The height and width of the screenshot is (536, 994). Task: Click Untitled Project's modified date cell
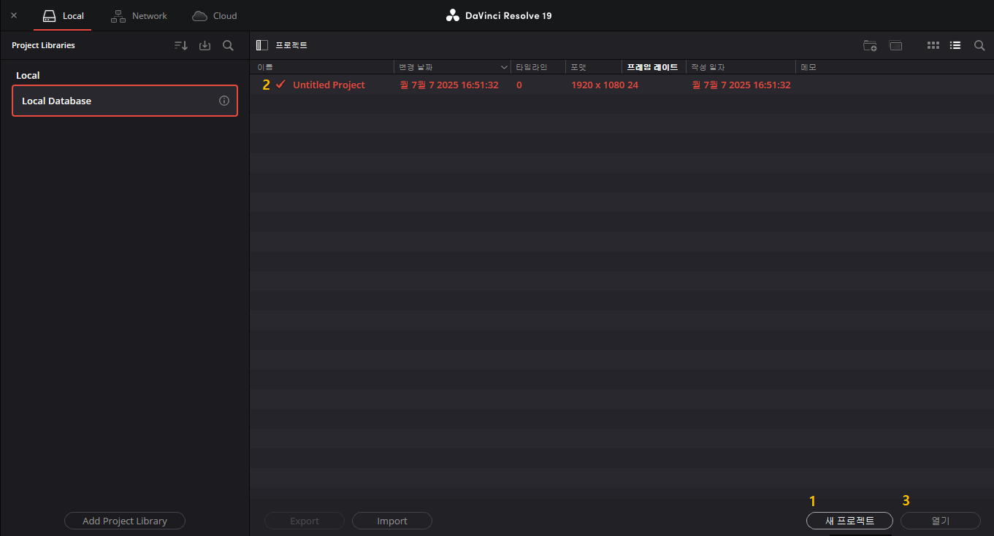[449, 85]
